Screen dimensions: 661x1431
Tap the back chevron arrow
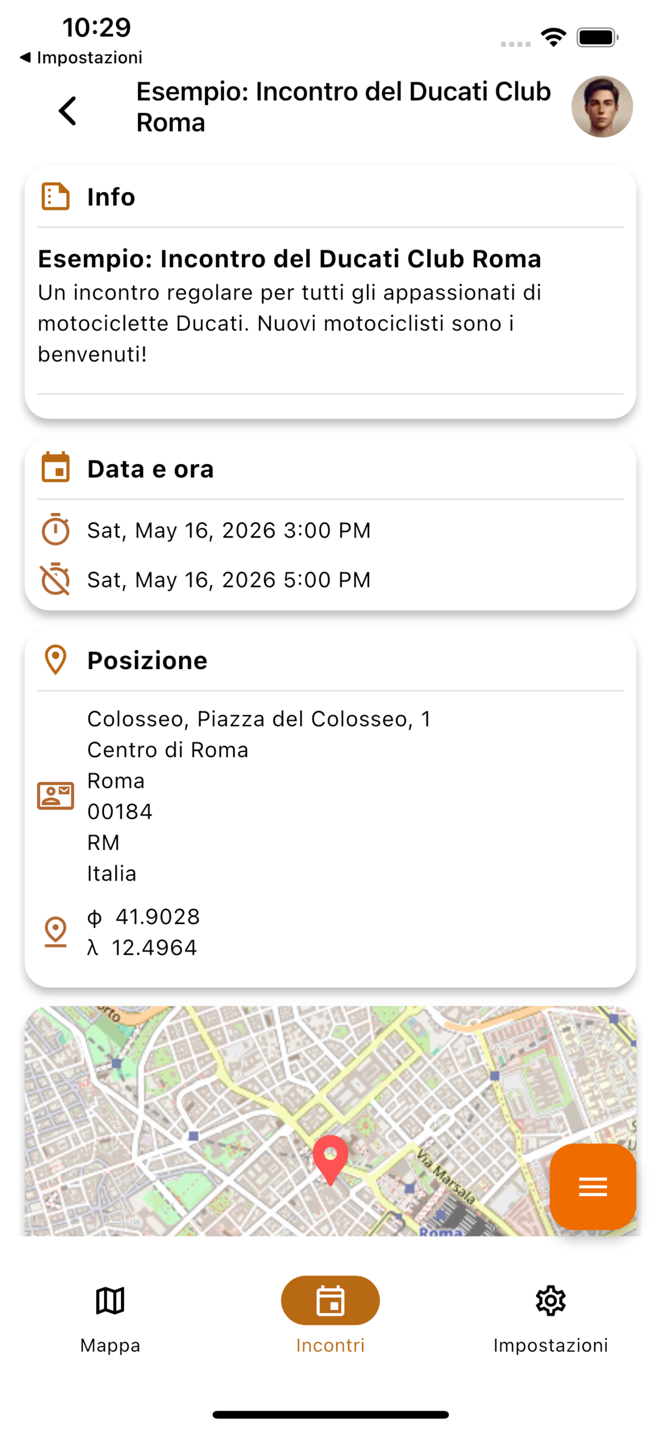coord(68,110)
